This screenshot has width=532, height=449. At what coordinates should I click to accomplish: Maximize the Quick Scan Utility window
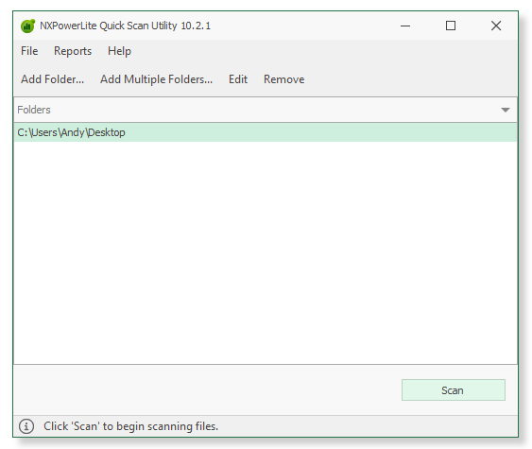(x=451, y=26)
